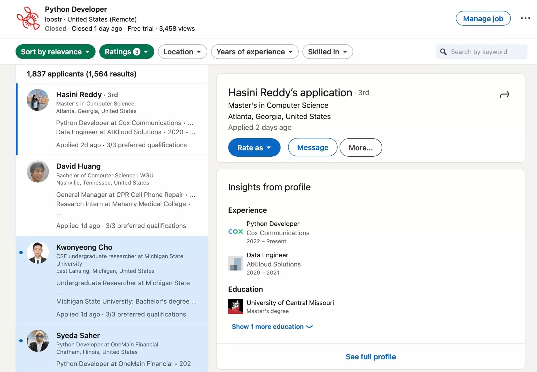Image resolution: width=537 pixels, height=372 pixels.
Task: Click the AtKlloud Solutions company logo
Action: tap(235, 263)
